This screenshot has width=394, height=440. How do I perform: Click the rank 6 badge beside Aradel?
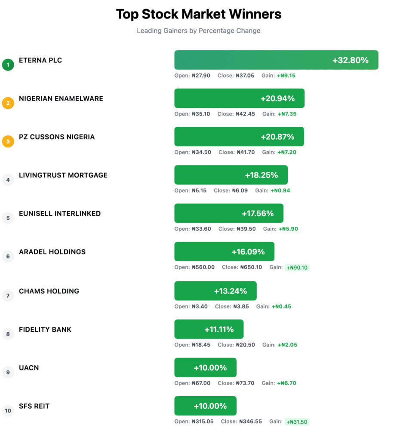point(8,257)
